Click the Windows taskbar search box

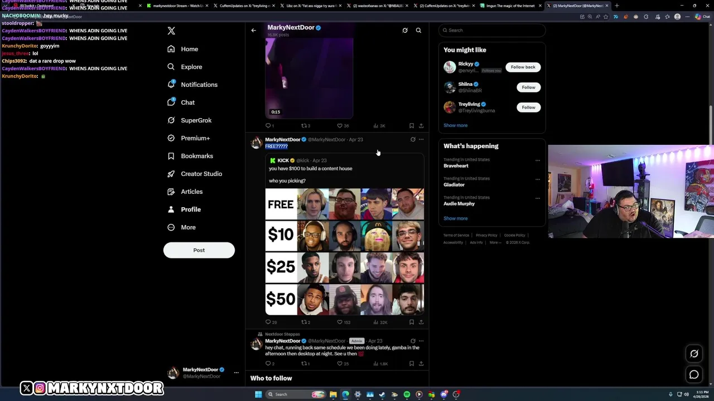[x=296, y=394]
